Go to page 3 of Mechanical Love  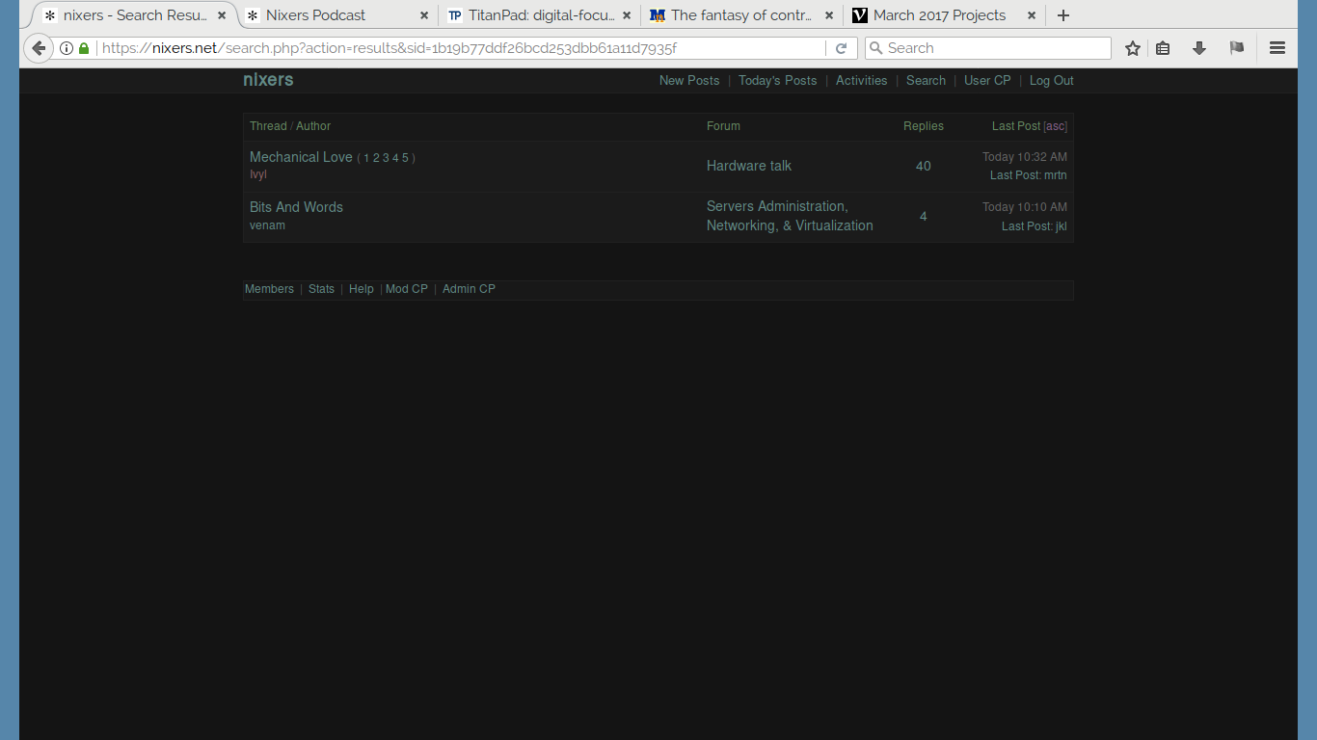pos(386,158)
